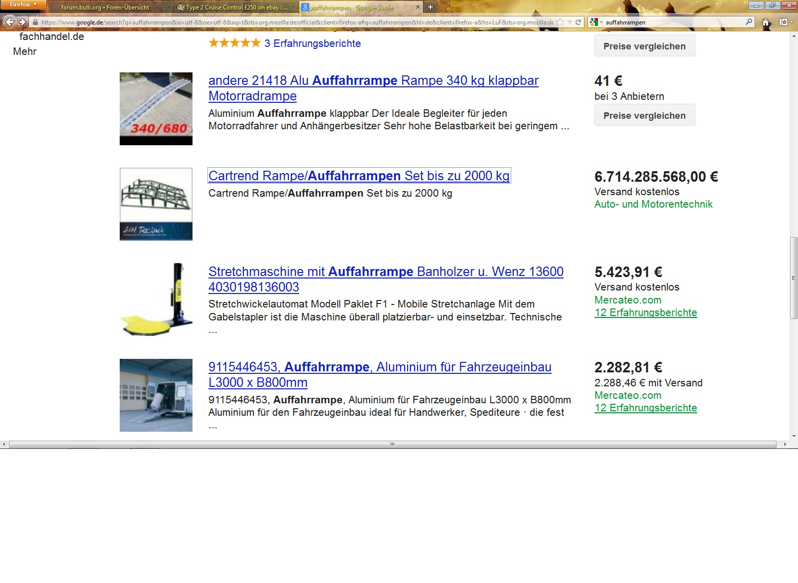Image resolution: width=798 pixels, height=583 pixels.
Task: Expand the URL history dropdown arrow
Action: click(570, 22)
